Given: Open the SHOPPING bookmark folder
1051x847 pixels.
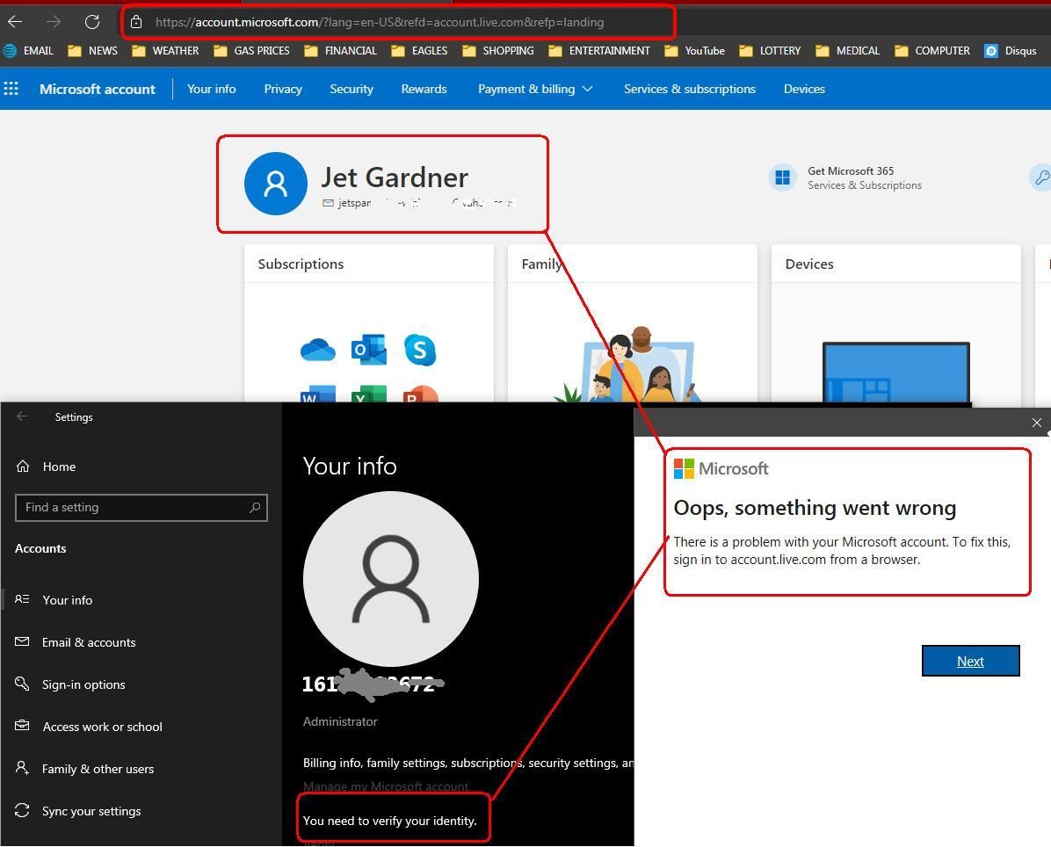Looking at the screenshot, I should [x=498, y=51].
